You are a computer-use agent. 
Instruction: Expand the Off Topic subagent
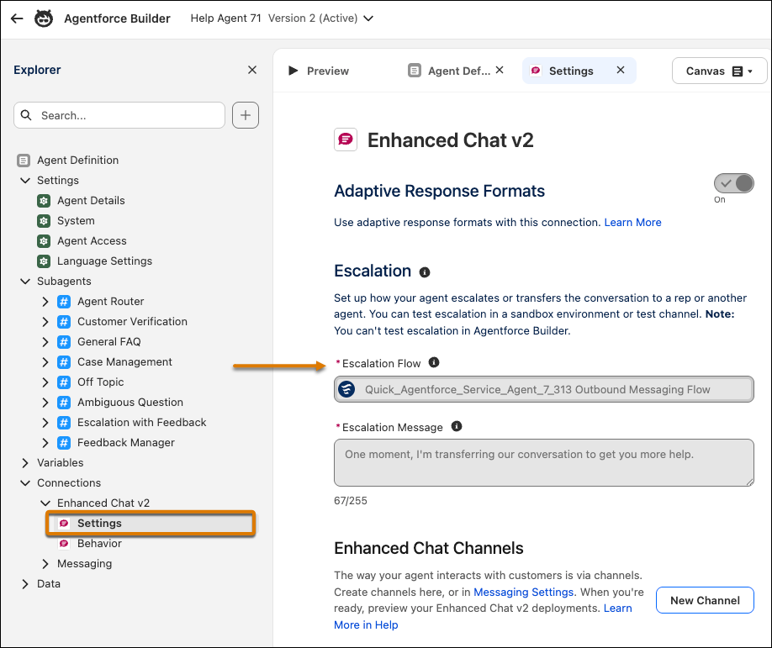click(45, 382)
